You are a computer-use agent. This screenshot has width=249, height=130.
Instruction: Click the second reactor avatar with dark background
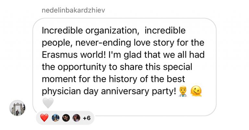tap(66, 118)
